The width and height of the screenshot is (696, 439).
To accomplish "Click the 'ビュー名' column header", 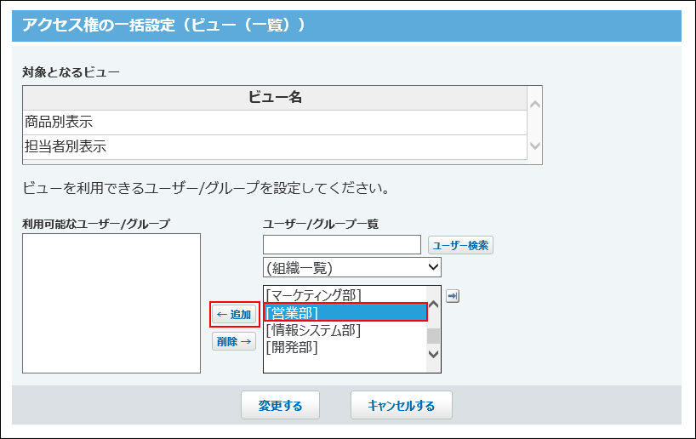I will click(275, 98).
